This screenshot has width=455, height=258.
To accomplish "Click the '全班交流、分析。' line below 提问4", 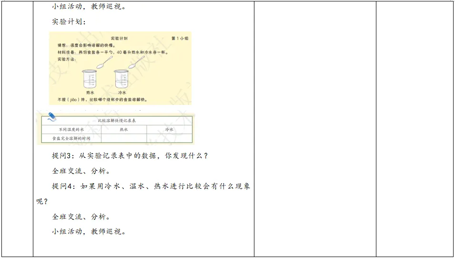I will click(x=81, y=217).
